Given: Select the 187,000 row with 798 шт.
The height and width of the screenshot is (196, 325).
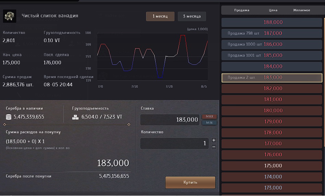Looking at the screenshot, I should click(272, 33).
